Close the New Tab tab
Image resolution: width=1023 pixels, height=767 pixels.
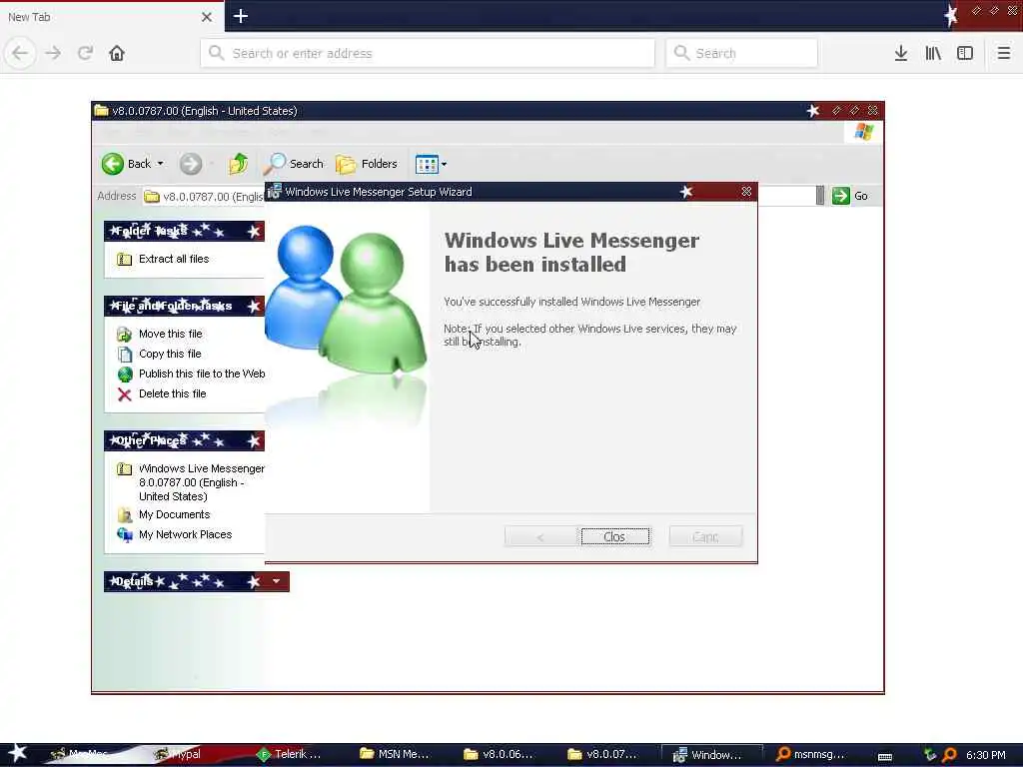207,17
